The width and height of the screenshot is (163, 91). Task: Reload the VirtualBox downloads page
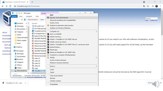pos(10,6)
